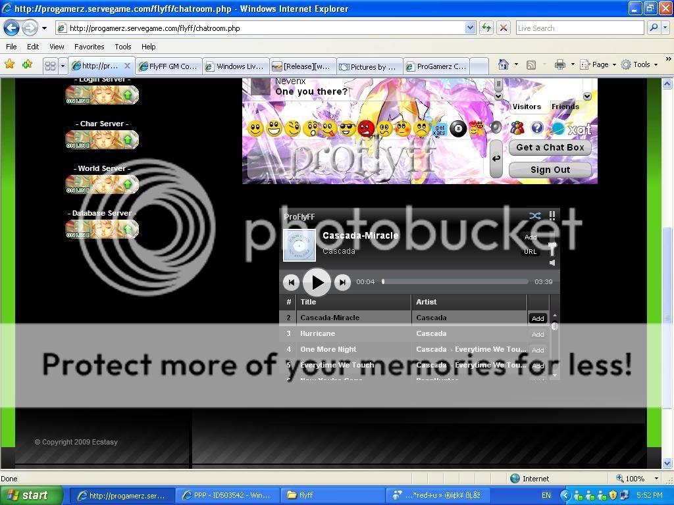The width and height of the screenshot is (674, 505).
Task: Click the 8-ball icon in chat
Action: [x=458, y=129]
